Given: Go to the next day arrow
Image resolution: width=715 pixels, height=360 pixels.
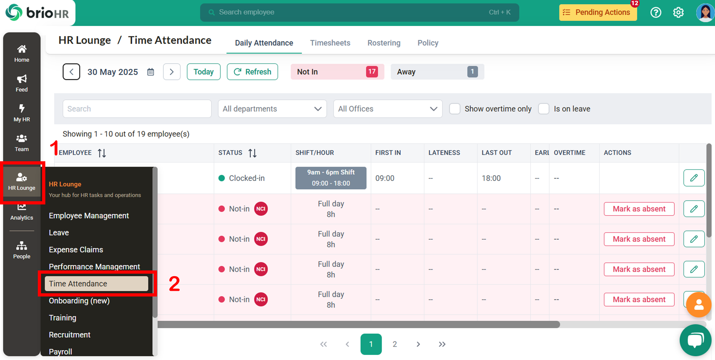Looking at the screenshot, I should pos(172,72).
